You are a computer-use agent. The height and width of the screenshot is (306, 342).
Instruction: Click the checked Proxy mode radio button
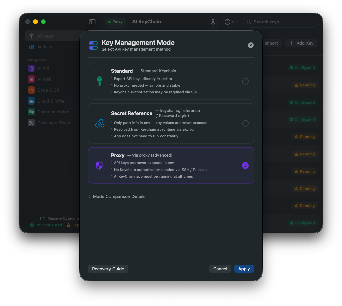pyautogui.click(x=245, y=166)
